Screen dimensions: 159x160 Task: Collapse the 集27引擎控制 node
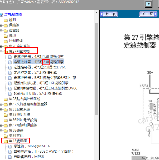point(1,52)
